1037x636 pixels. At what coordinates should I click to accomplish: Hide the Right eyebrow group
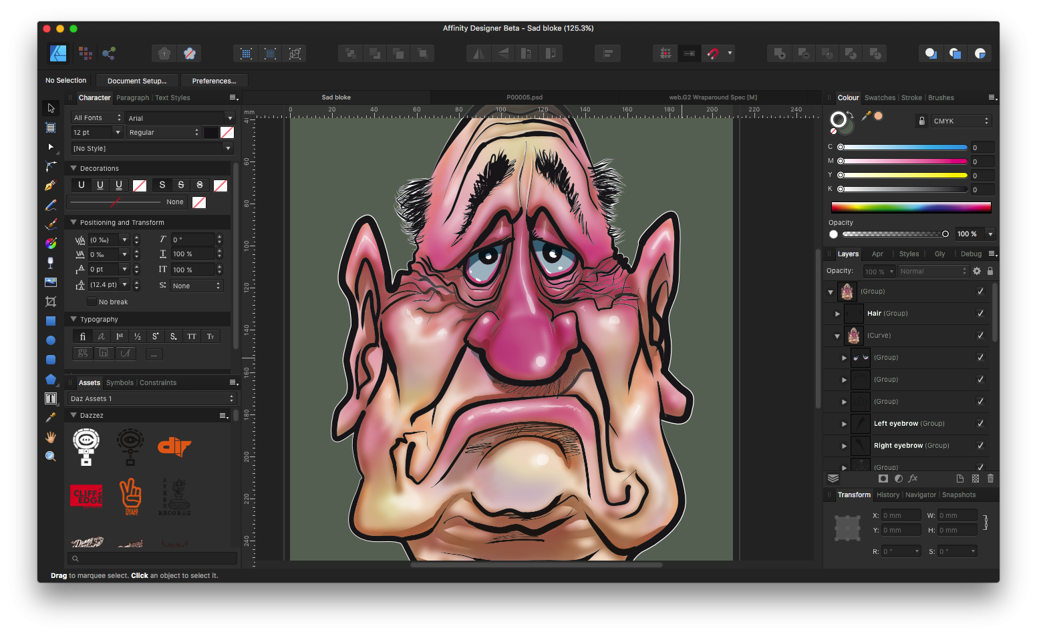980,445
